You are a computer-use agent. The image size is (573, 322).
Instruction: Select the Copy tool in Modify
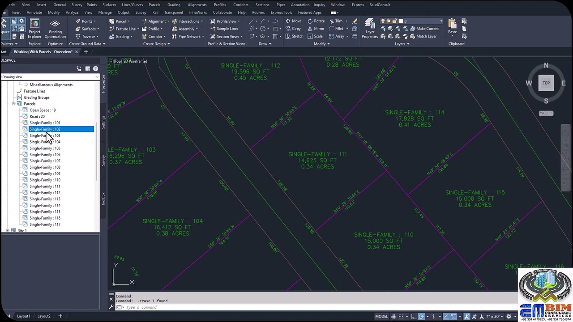coord(293,29)
